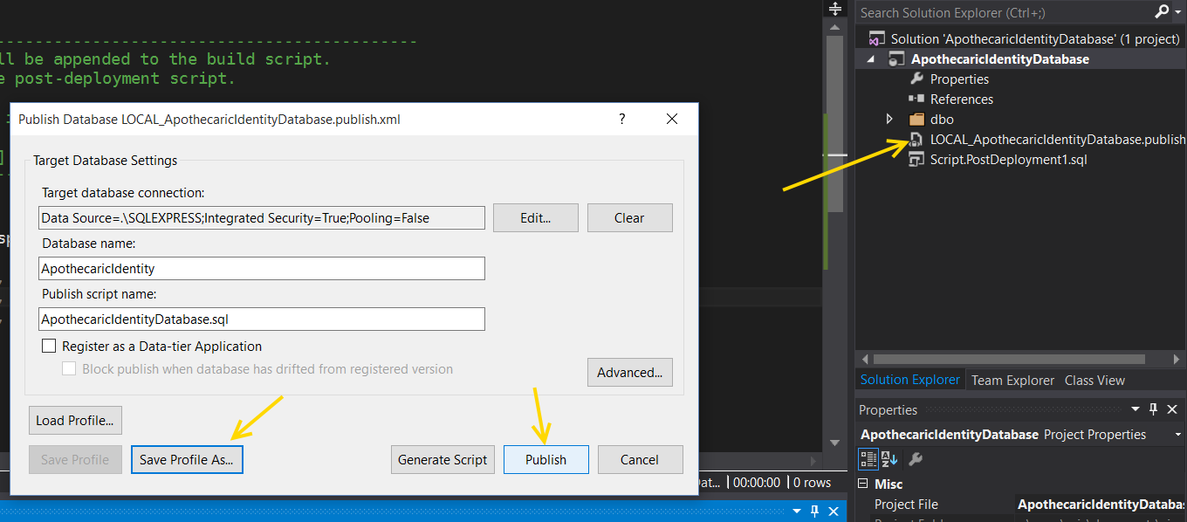This screenshot has height=522, width=1187.
Task: Collapse the ApothecaricIdentityDatabase project node
Action: (x=870, y=59)
